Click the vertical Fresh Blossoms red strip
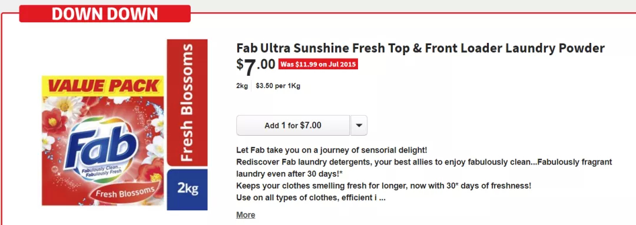Image resolution: width=636 pixels, height=225 pixels. coord(187,103)
